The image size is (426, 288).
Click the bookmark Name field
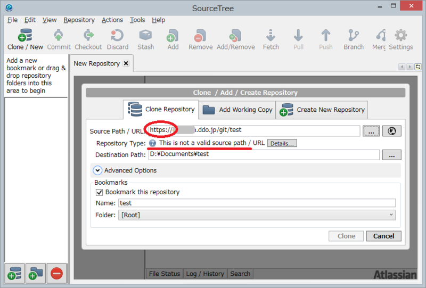tap(257, 203)
